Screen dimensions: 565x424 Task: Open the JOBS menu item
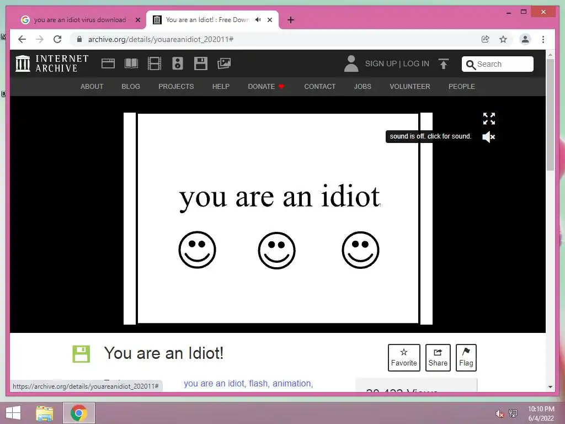(363, 87)
